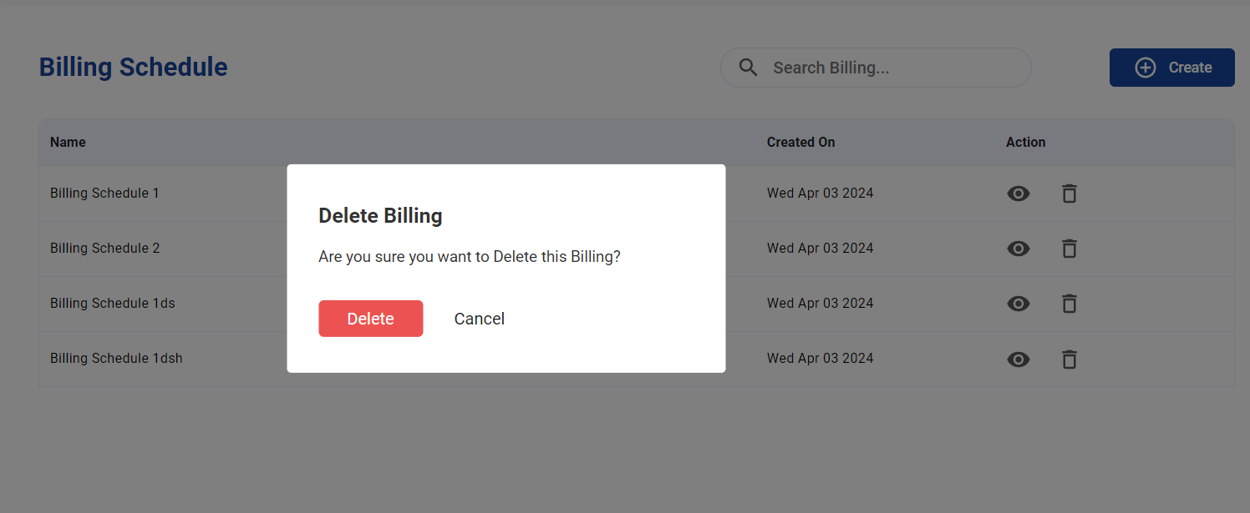1250x513 pixels.
Task: Click the Action column header
Action: 1025,142
